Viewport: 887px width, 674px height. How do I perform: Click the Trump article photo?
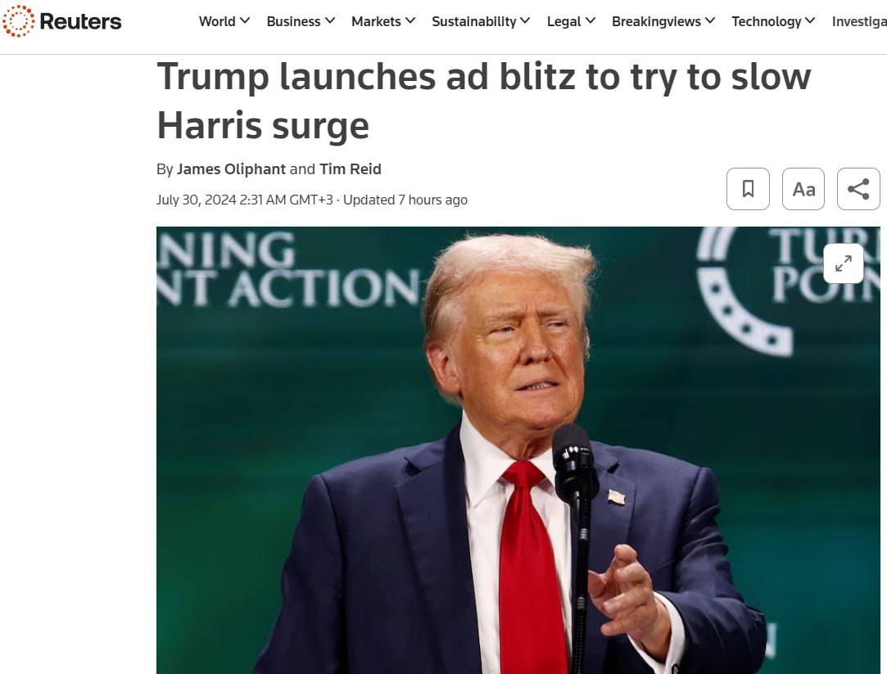[x=518, y=450]
